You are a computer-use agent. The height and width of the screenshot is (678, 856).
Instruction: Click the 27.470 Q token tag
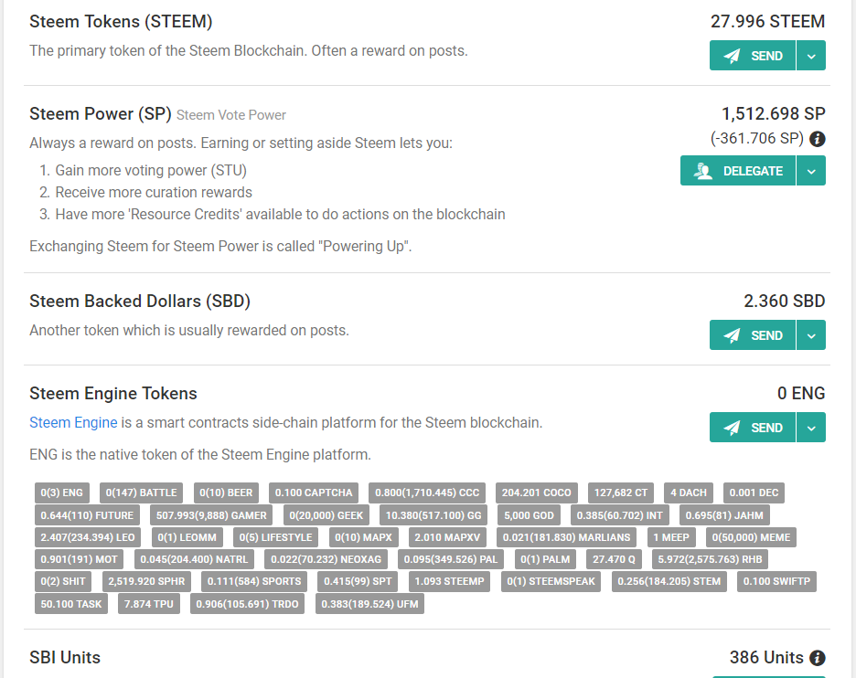click(614, 559)
